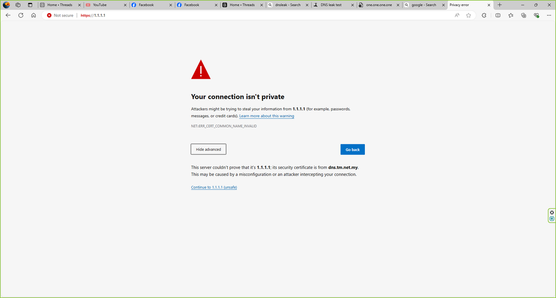The height and width of the screenshot is (298, 556).
Task: Add this page to favorites
Action: [x=468, y=15]
